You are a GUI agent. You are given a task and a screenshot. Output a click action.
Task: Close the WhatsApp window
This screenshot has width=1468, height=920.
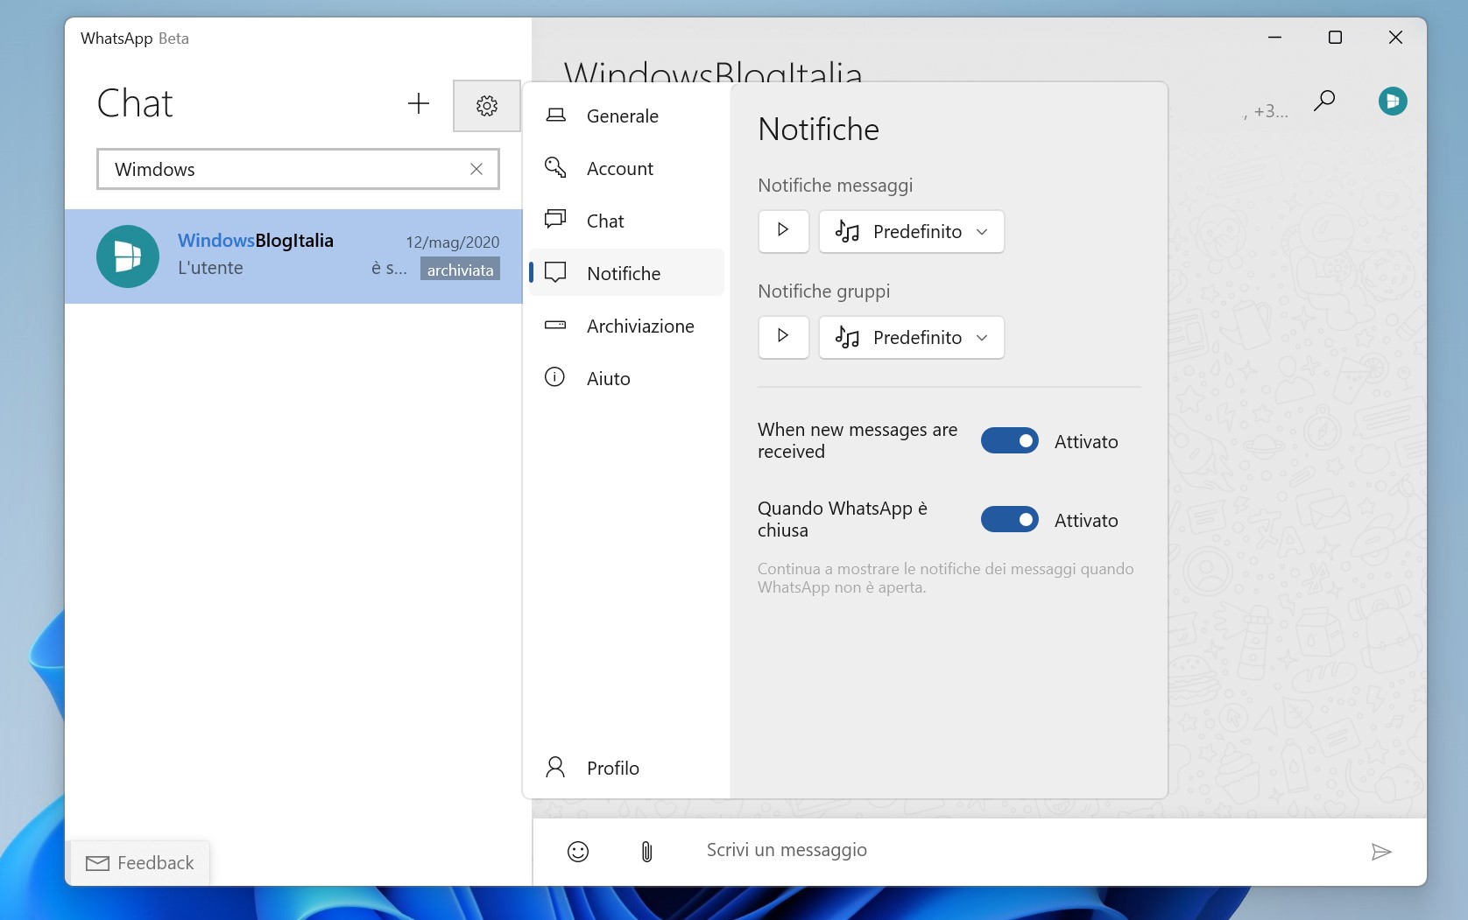(x=1395, y=37)
